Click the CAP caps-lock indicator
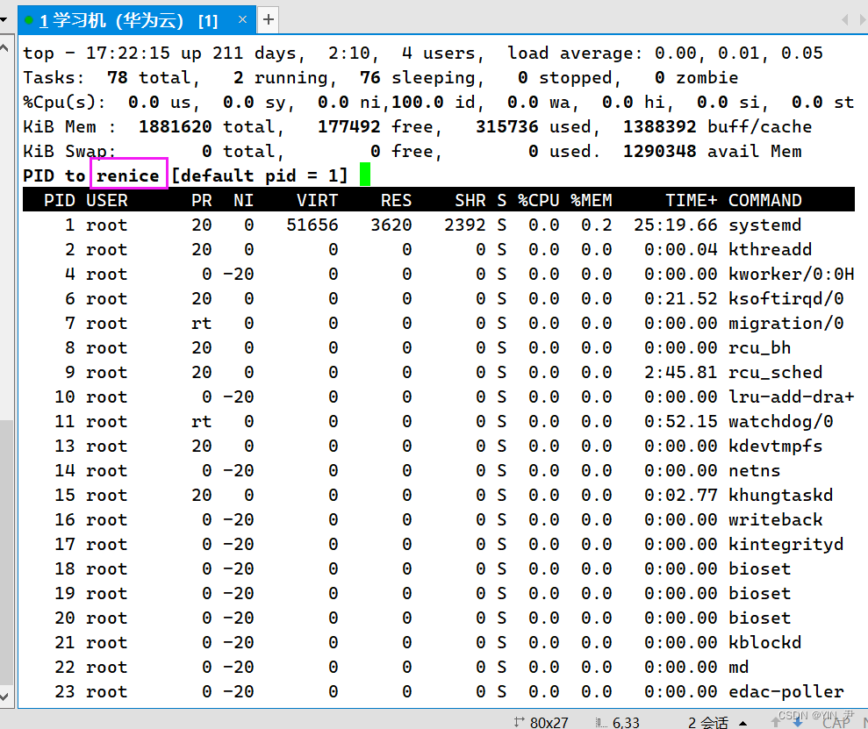This screenshot has width=868, height=729. tap(836, 722)
